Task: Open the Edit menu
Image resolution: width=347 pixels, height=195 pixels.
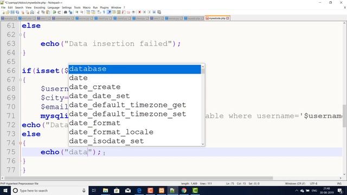Action: click(x=10, y=8)
